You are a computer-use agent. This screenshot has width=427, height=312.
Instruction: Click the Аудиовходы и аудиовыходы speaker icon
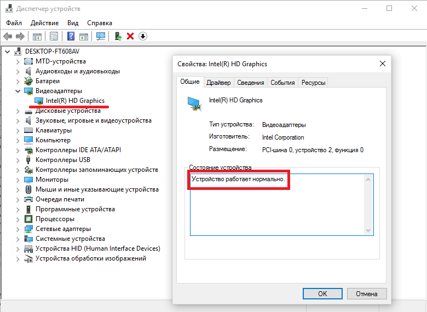click(x=28, y=71)
